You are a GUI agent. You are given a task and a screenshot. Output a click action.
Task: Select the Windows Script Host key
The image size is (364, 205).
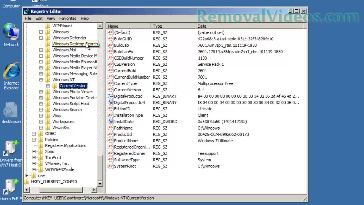tap(71, 104)
